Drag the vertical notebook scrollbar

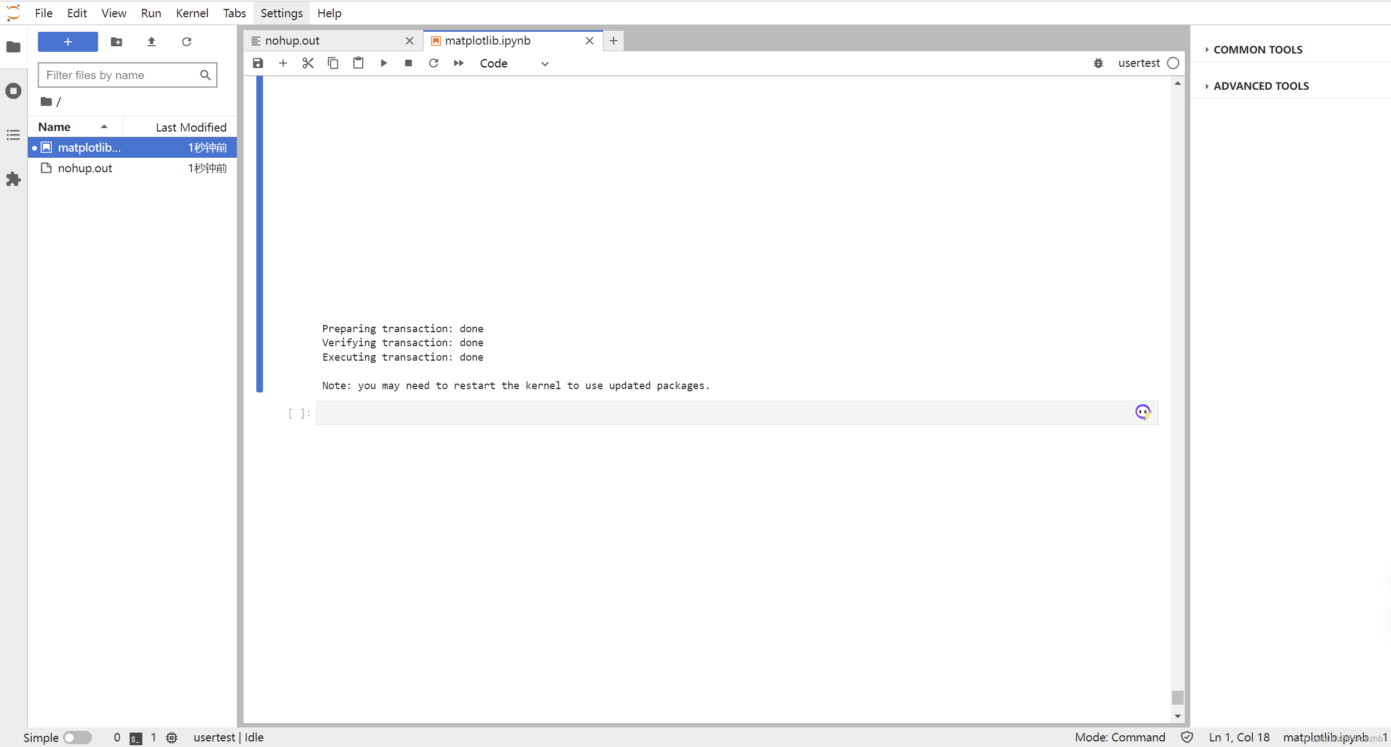pos(1178,696)
